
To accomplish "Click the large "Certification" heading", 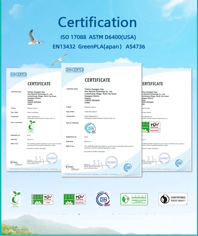I will [x=97, y=22].
